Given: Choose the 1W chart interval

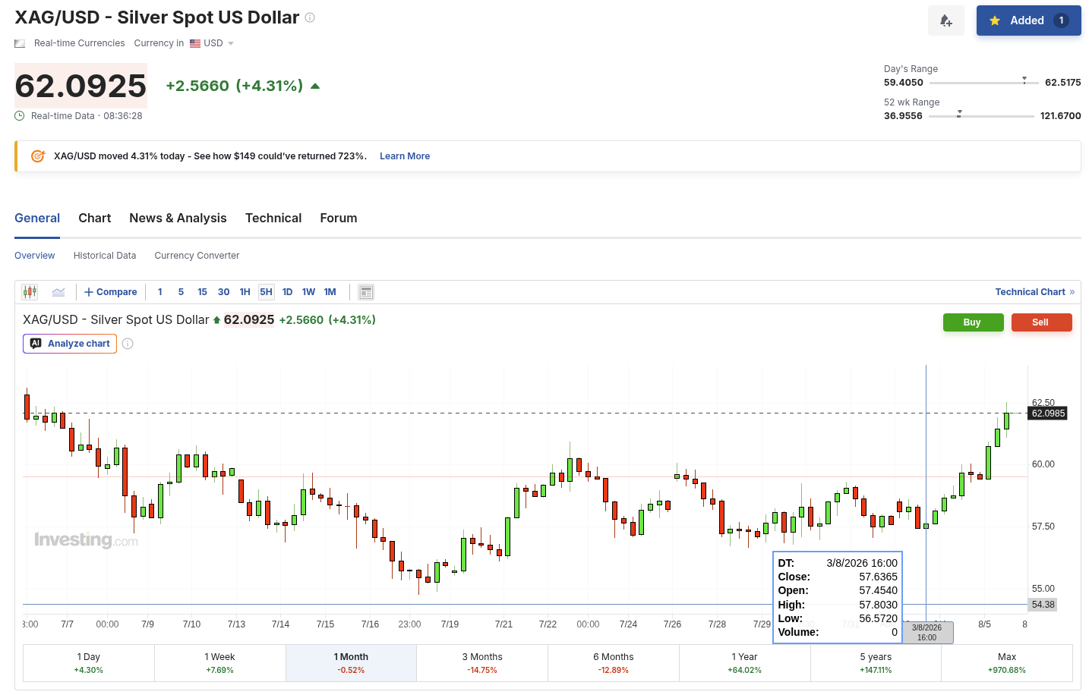Looking at the screenshot, I should click(308, 292).
